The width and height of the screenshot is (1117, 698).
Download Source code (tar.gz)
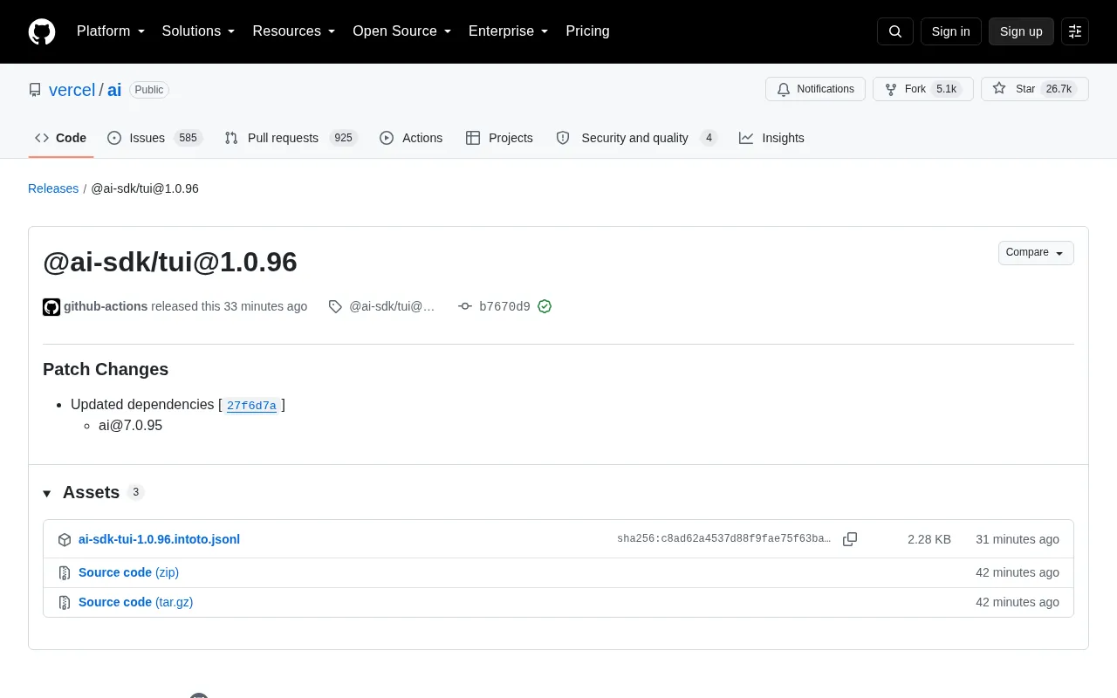pyautogui.click(x=135, y=602)
